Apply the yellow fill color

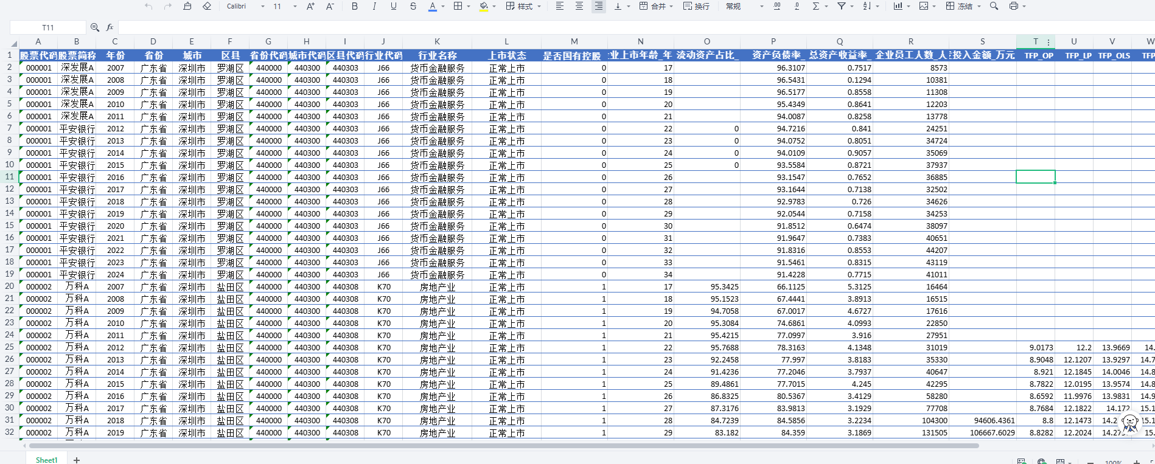[484, 6]
